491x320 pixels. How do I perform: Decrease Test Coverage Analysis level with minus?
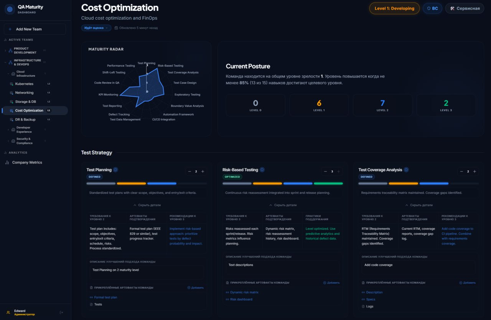(461, 172)
